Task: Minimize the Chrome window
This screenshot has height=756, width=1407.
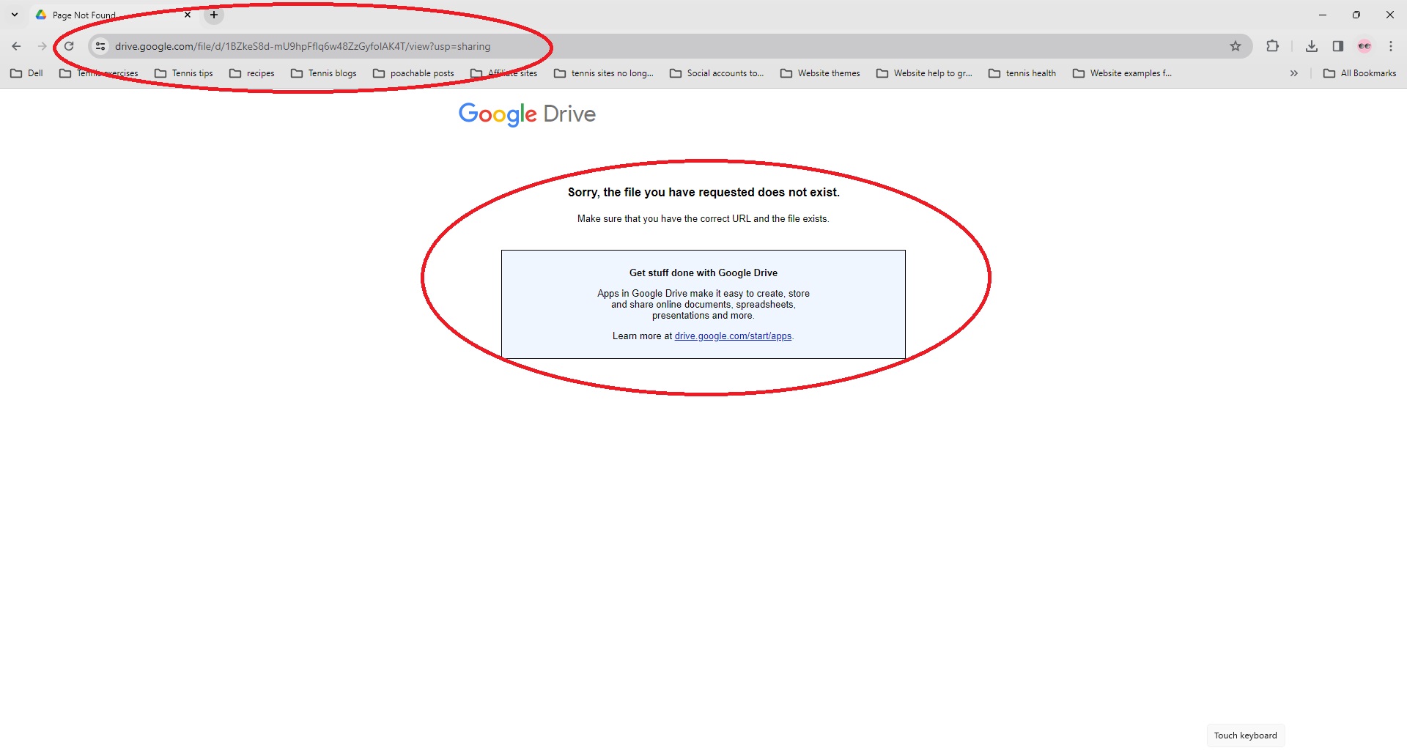Action: 1323,15
